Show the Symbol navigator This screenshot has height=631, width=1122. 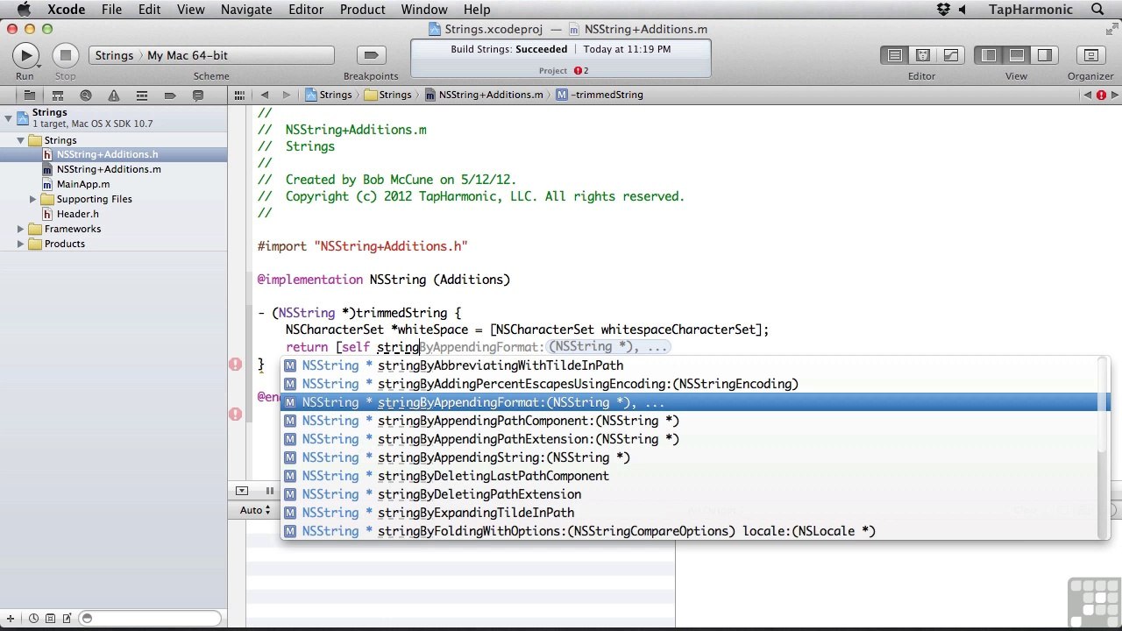[58, 95]
